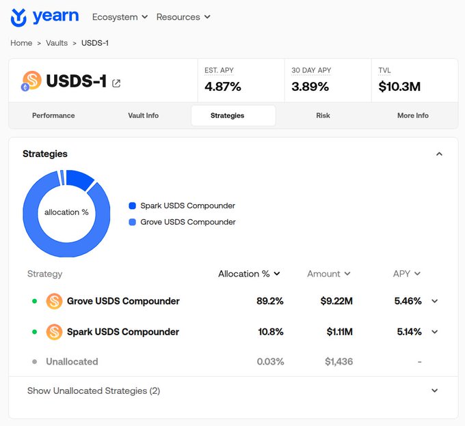Click Grove USDS Compounder green status dot
Image resolution: width=465 pixels, height=426 pixels.
click(34, 301)
